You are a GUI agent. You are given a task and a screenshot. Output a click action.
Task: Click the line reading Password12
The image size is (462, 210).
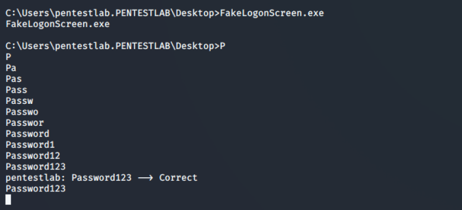33,155
